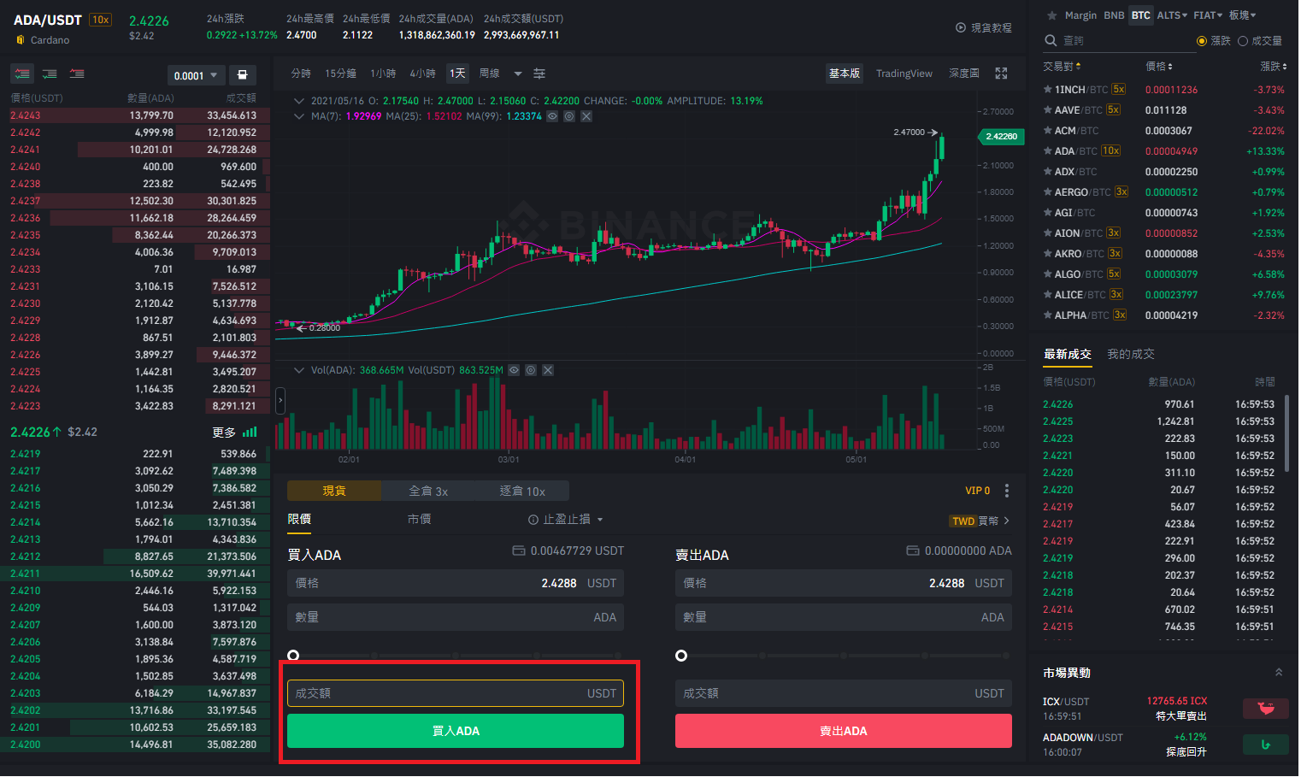The width and height of the screenshot is (1301, 777).
Task: Open the 我的成交 tab
Action: [1131, 354]
